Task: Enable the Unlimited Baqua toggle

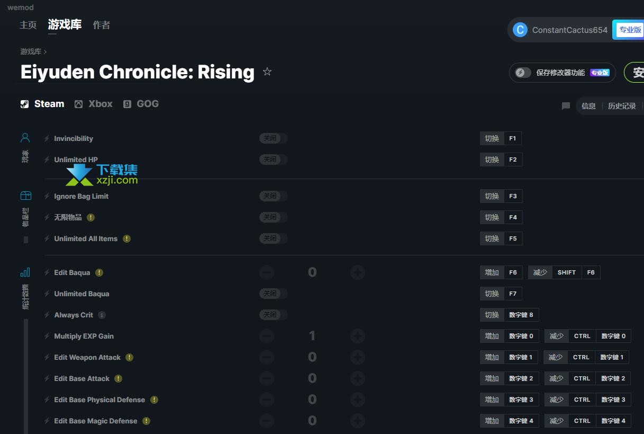Action: [x=273, y=294]
